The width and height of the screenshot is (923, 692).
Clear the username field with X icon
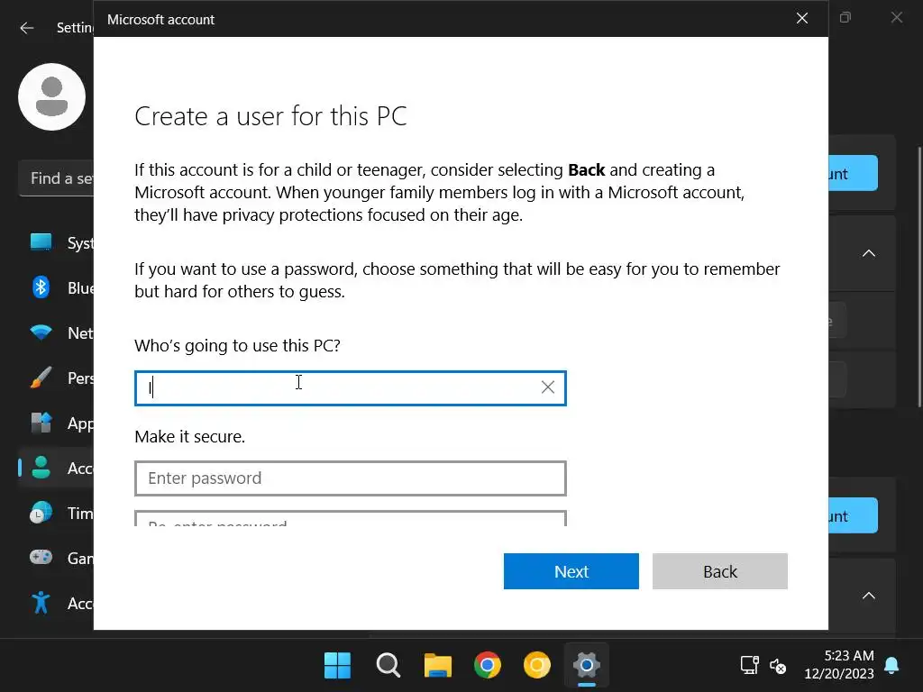(548, 387)
